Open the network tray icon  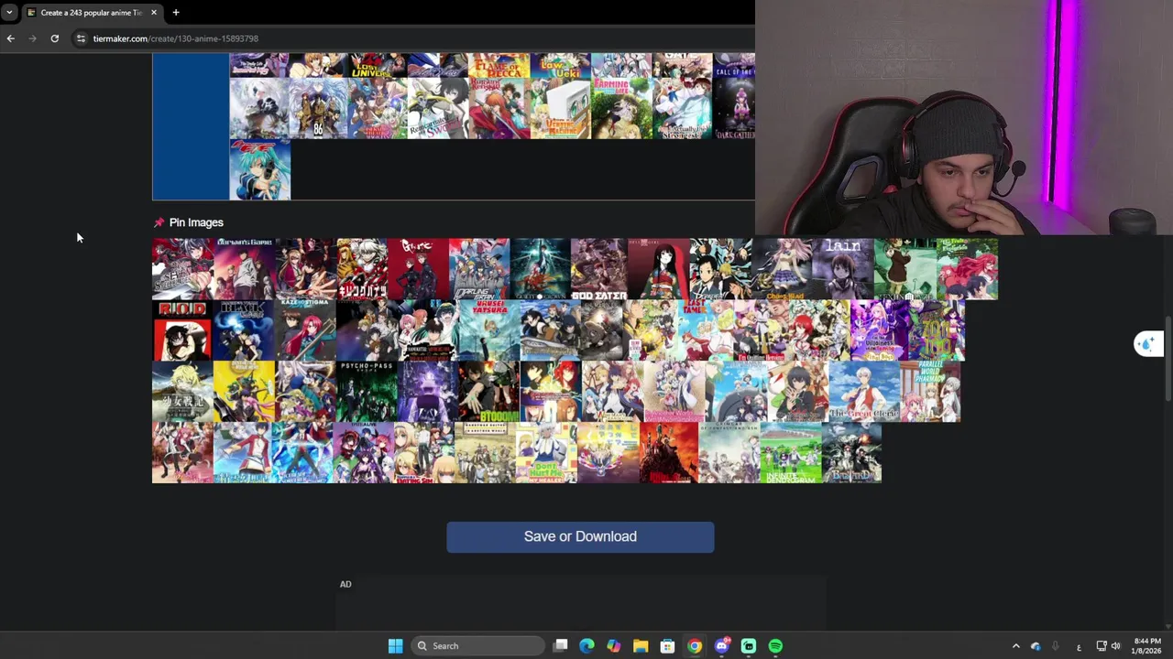click(x=1102, y=646)
